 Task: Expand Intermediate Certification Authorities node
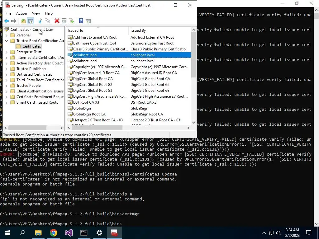coord(6,58)
